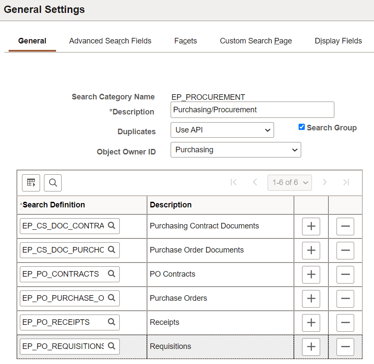Add row after Purchasing Contract Documents
Viewport: 374px width, 364px height.
pyautogui.click(x=311, y=226)
